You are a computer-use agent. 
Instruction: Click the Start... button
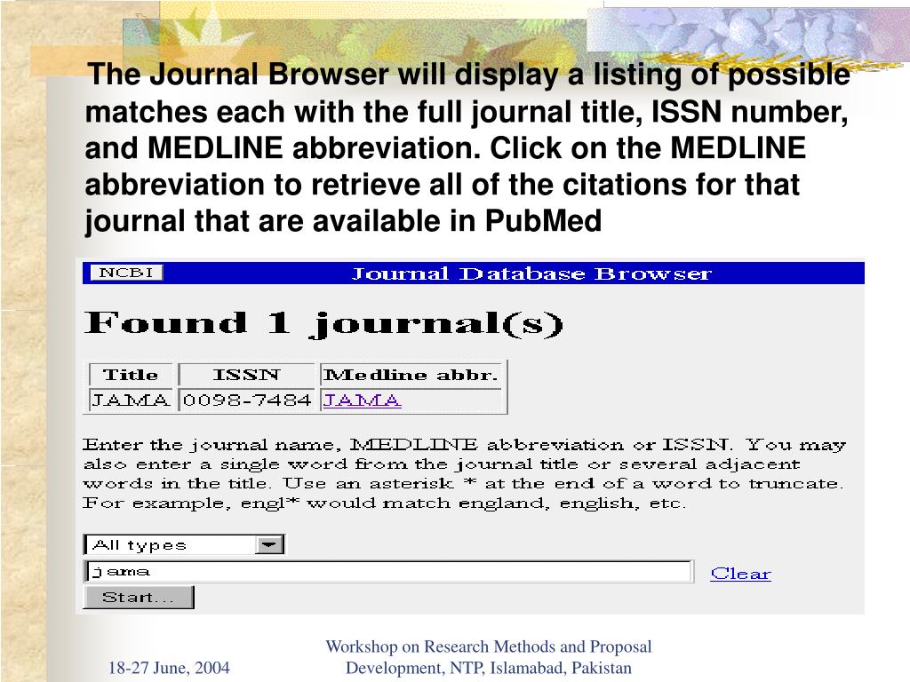click(x=139, y=598)
